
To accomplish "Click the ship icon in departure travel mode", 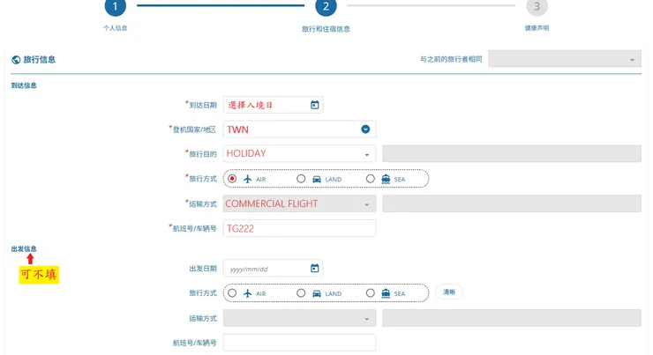I will tap(386, 293).
